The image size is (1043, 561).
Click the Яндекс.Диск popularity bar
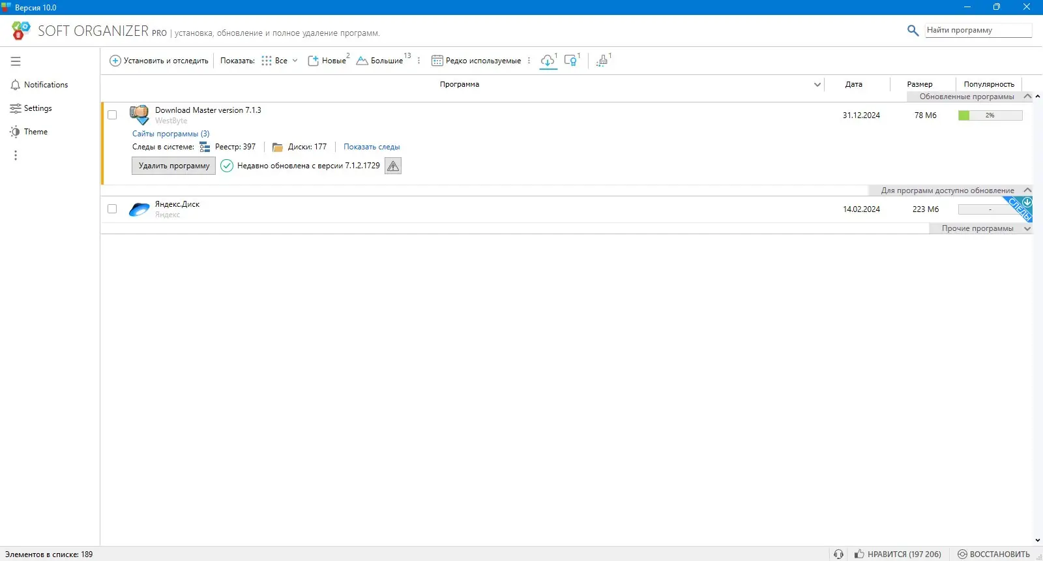click(x=990, y=209)
